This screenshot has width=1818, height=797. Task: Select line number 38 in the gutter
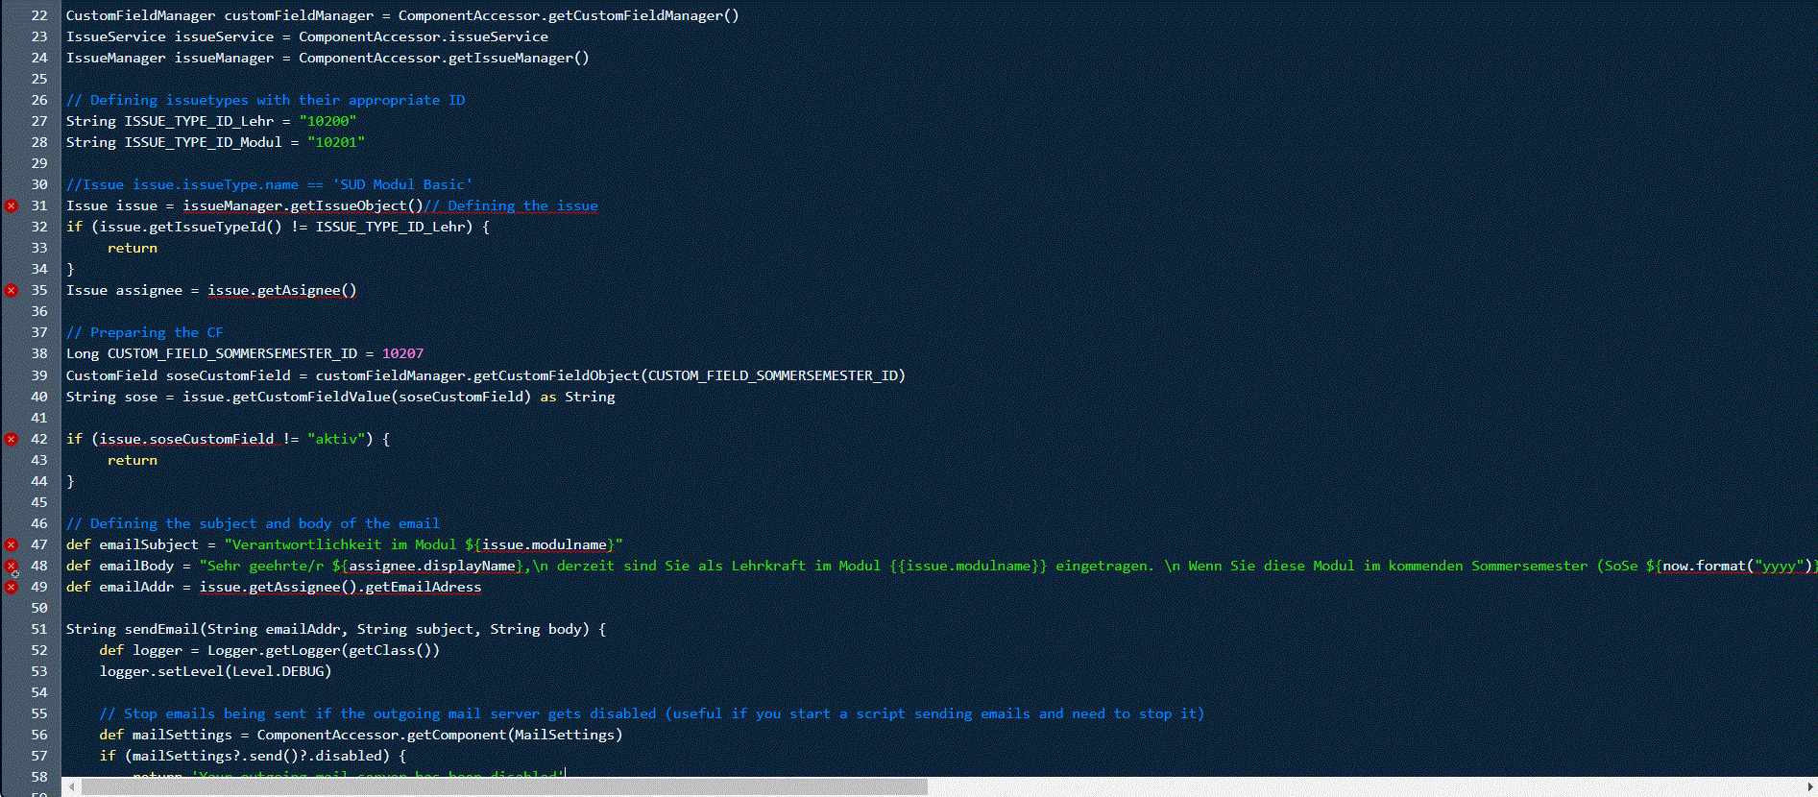[39, 353]
